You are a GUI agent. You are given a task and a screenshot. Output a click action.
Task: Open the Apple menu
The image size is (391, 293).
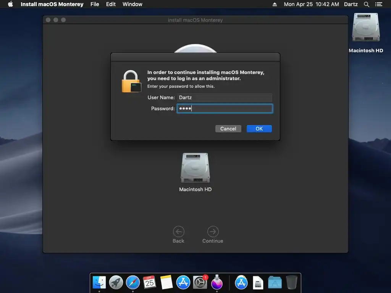[x=10, y=4]
